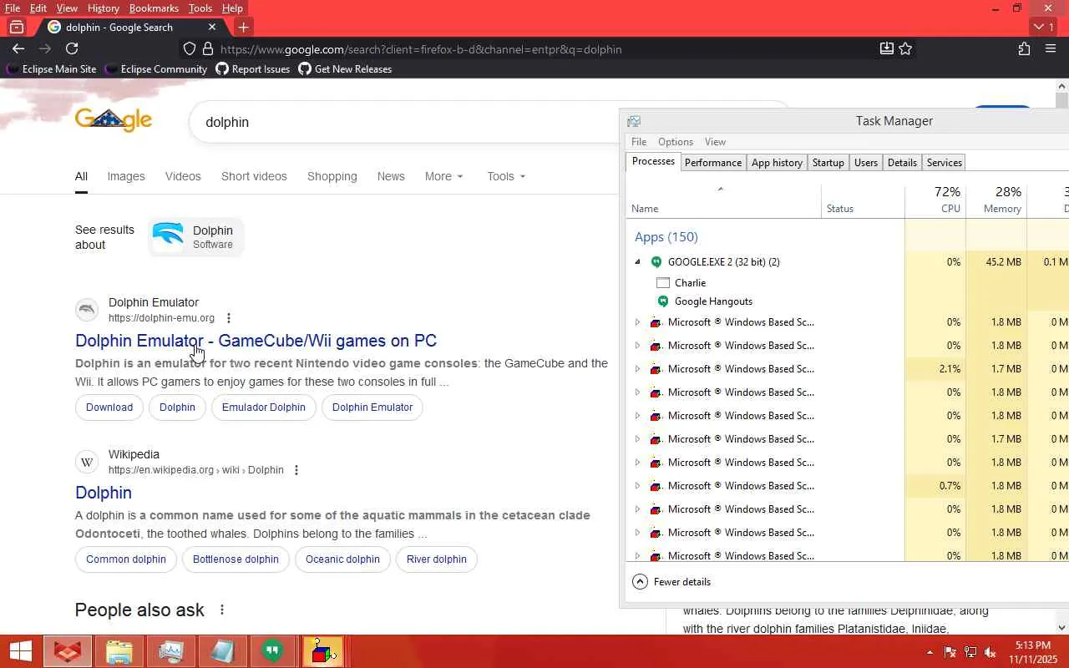Viewport: 1069px width, 668px height.
Task: Reload the Google search page
Action: click(72, 48)
